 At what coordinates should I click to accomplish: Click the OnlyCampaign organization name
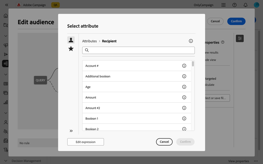coord(203,5)
